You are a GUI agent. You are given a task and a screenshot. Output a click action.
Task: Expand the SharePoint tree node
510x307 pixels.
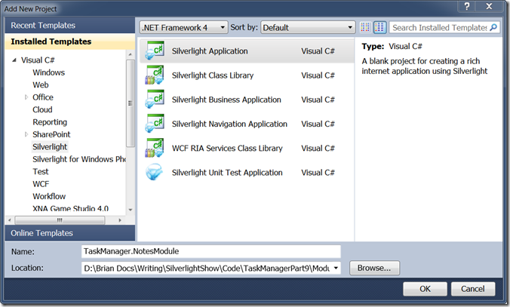click(x=26, y=134)
